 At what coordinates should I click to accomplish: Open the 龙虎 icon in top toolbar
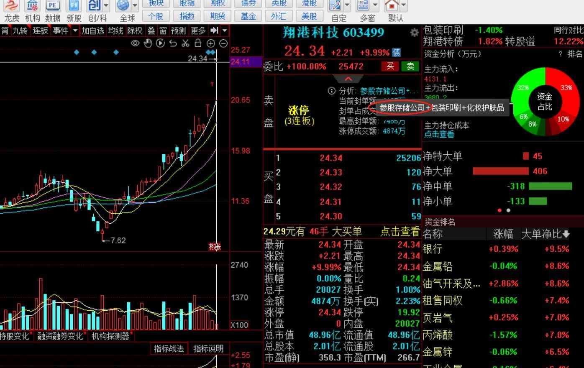tap(12, 10)
